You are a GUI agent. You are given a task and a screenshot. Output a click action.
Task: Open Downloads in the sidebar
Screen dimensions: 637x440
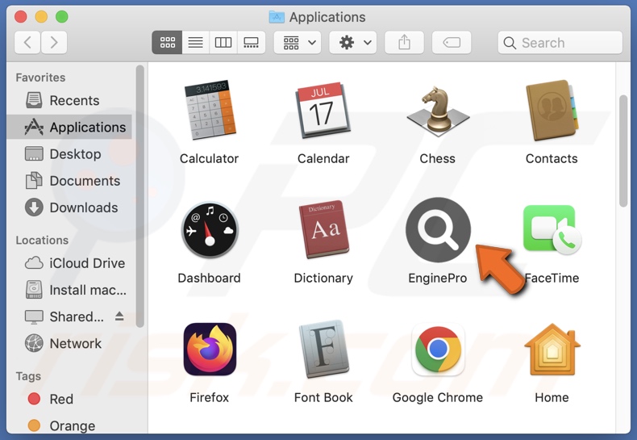[69, 207]
